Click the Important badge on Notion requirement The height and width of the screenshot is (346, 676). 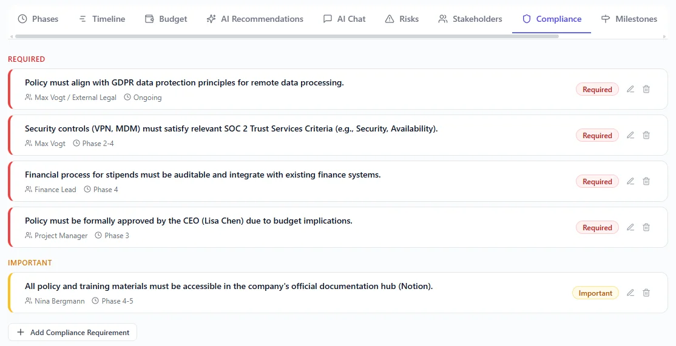pyautogui.click(x=595, y=293)
